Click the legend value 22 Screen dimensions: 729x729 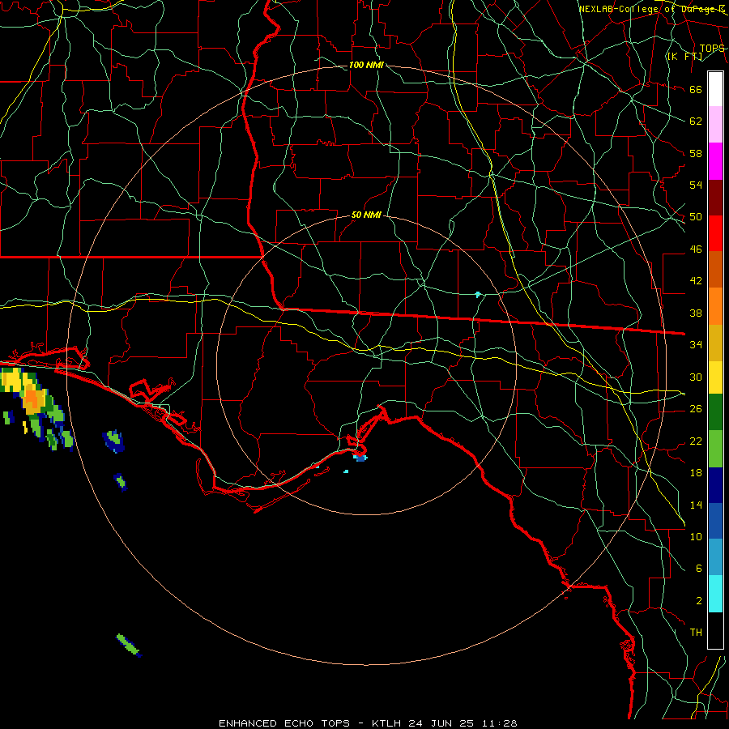click(x=696, y=441)
